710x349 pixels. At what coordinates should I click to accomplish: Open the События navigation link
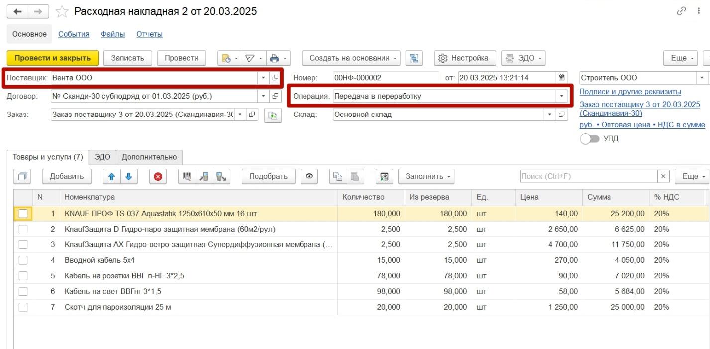(x=74, y=34)
